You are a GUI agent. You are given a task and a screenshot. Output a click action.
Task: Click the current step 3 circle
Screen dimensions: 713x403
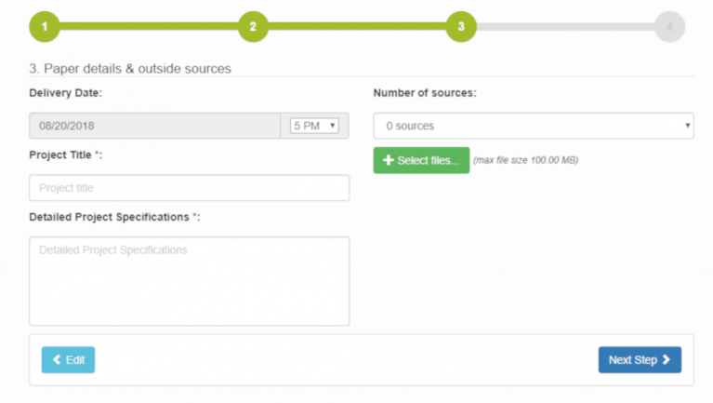[x=460, y=27]
